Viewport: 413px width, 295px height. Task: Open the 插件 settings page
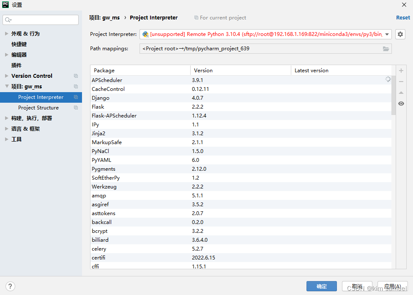tap(17, 65)
